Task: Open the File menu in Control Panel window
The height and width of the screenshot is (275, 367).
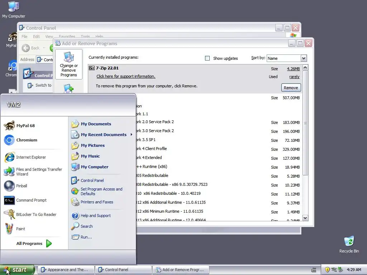Action: 24,37
